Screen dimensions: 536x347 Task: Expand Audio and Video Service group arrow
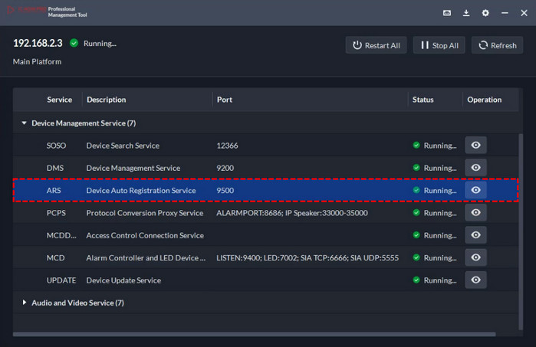pyautogui.click(x=25, y=303)
